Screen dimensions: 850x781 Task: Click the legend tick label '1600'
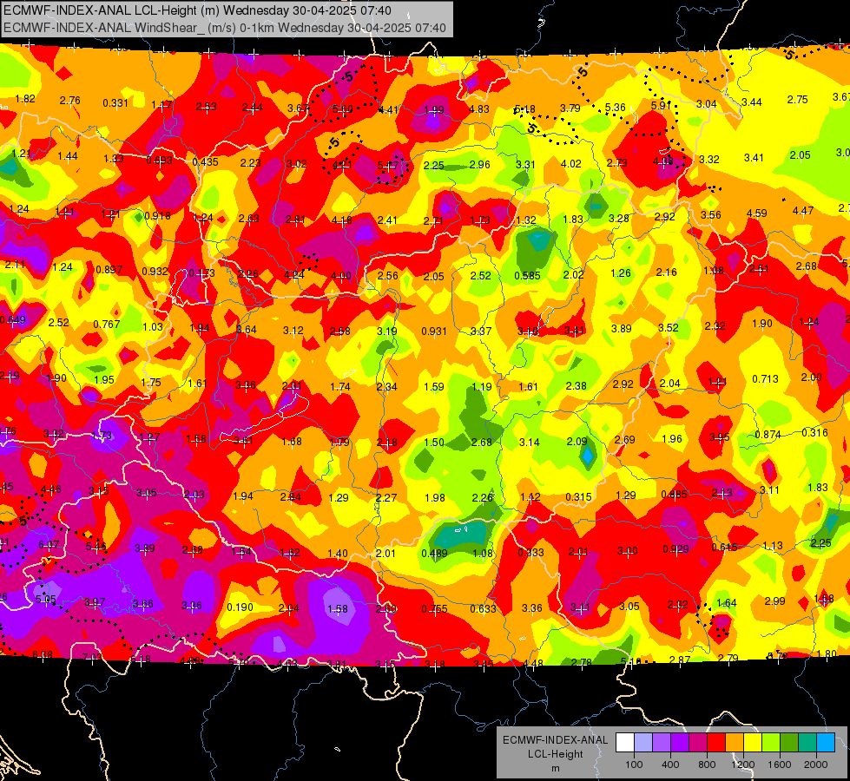point(780,765)
